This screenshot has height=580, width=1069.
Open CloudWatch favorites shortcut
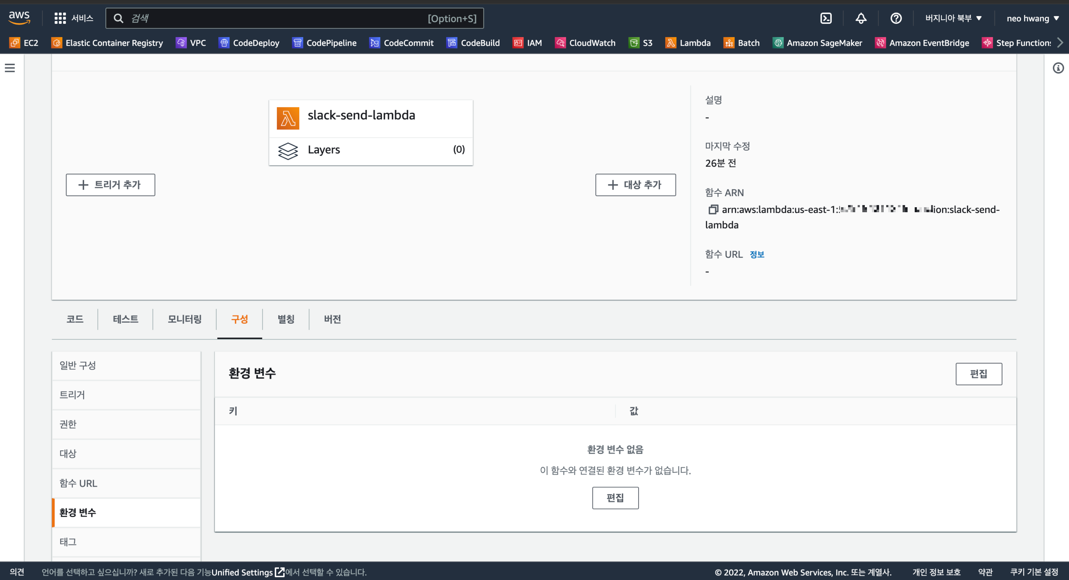coord(585,43)
